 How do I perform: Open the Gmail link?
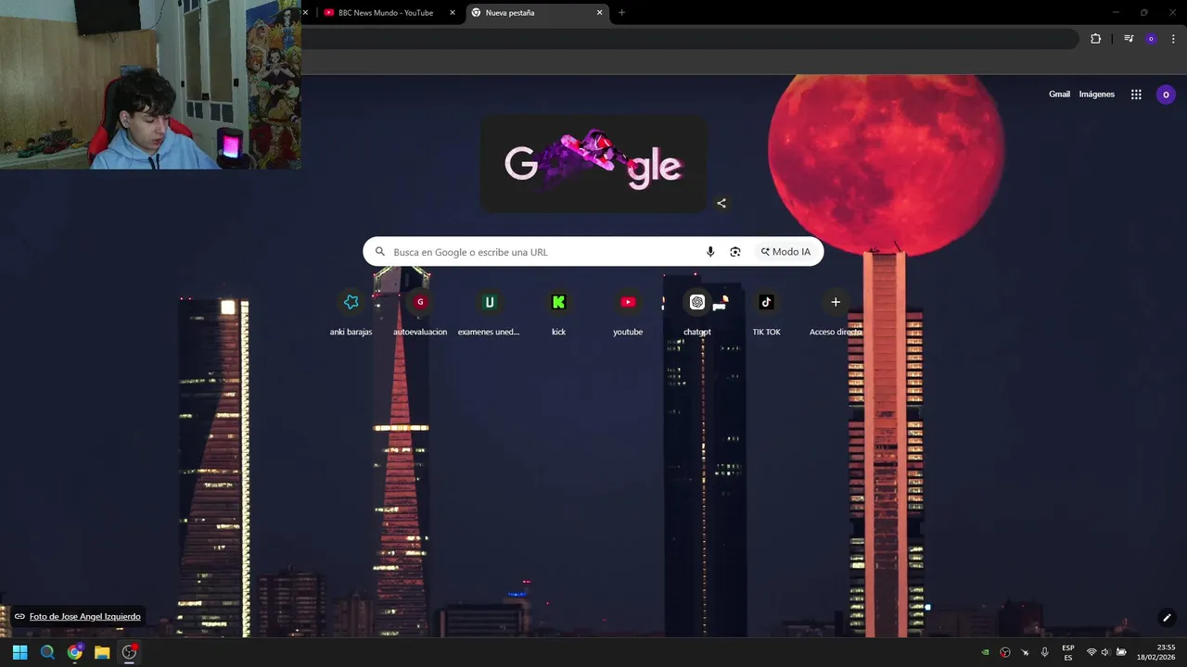click(1059, 94)
